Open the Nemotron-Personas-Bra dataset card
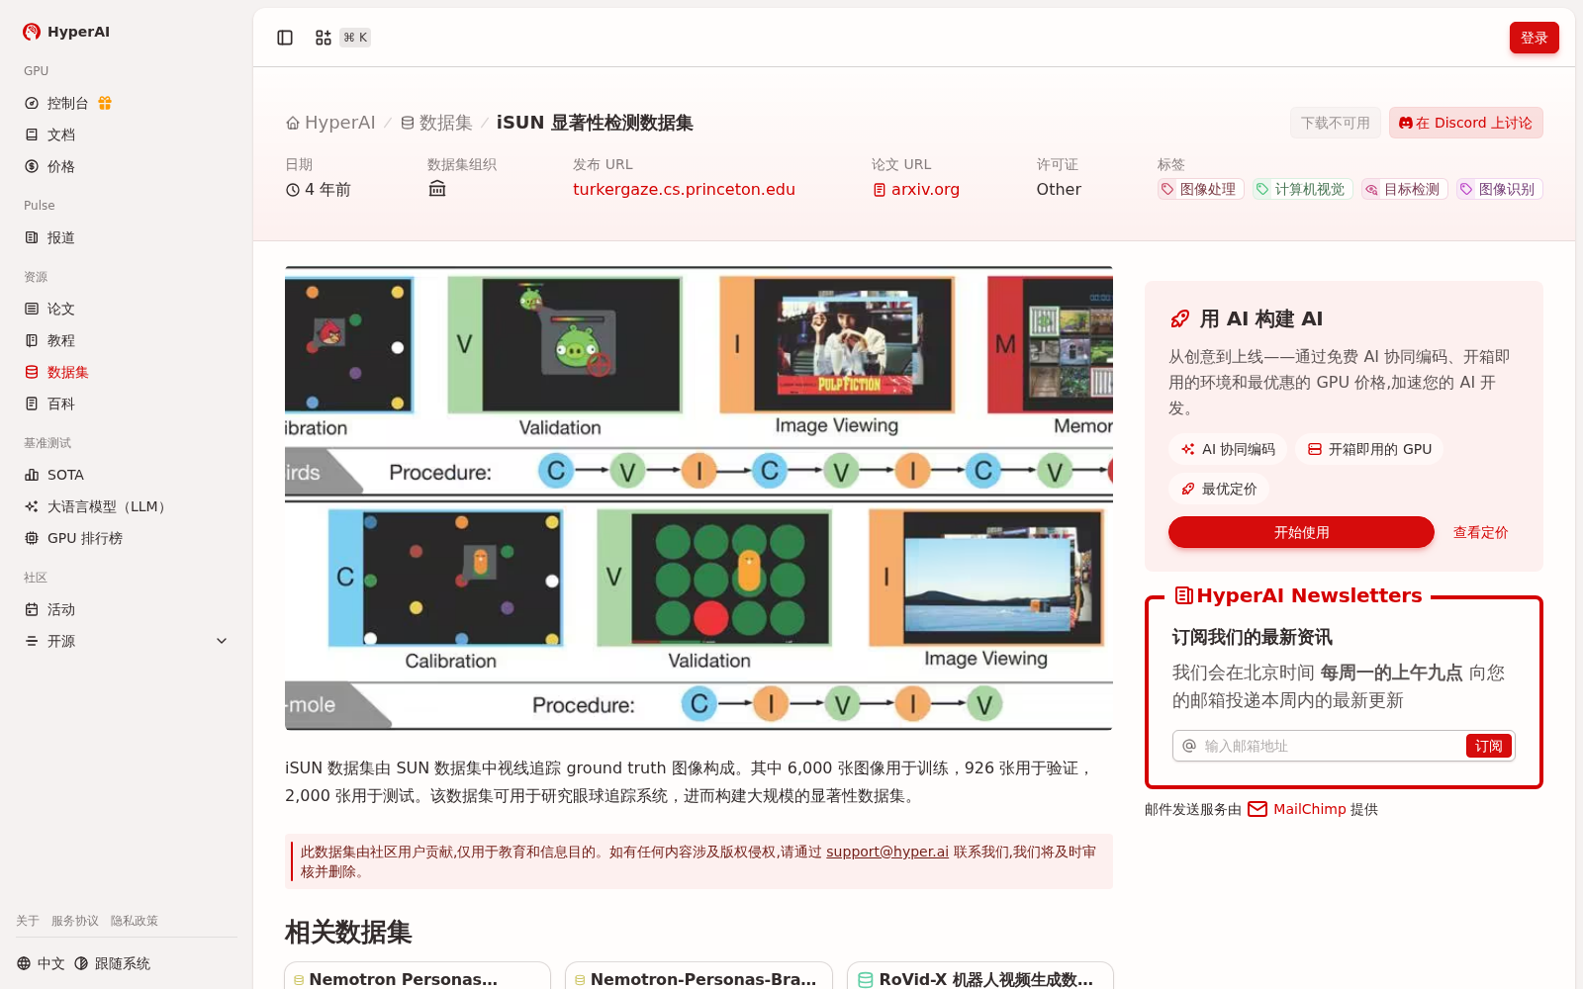Screen dimensions: 1583x989 pos(698,976)
